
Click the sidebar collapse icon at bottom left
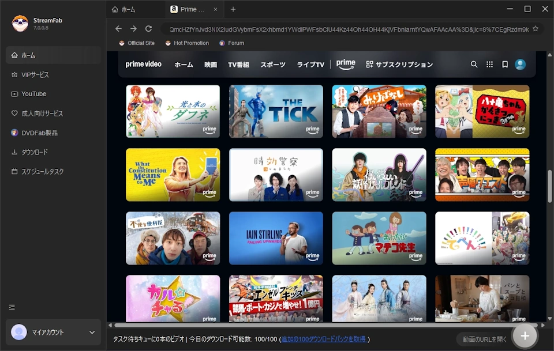pos(12,307)
